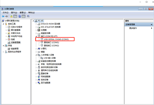Collapse the 端口 (COM 和 LPT) arrow
Image resolution: width=154 pixels, height=105 pixels.
[x=36, y=36]
